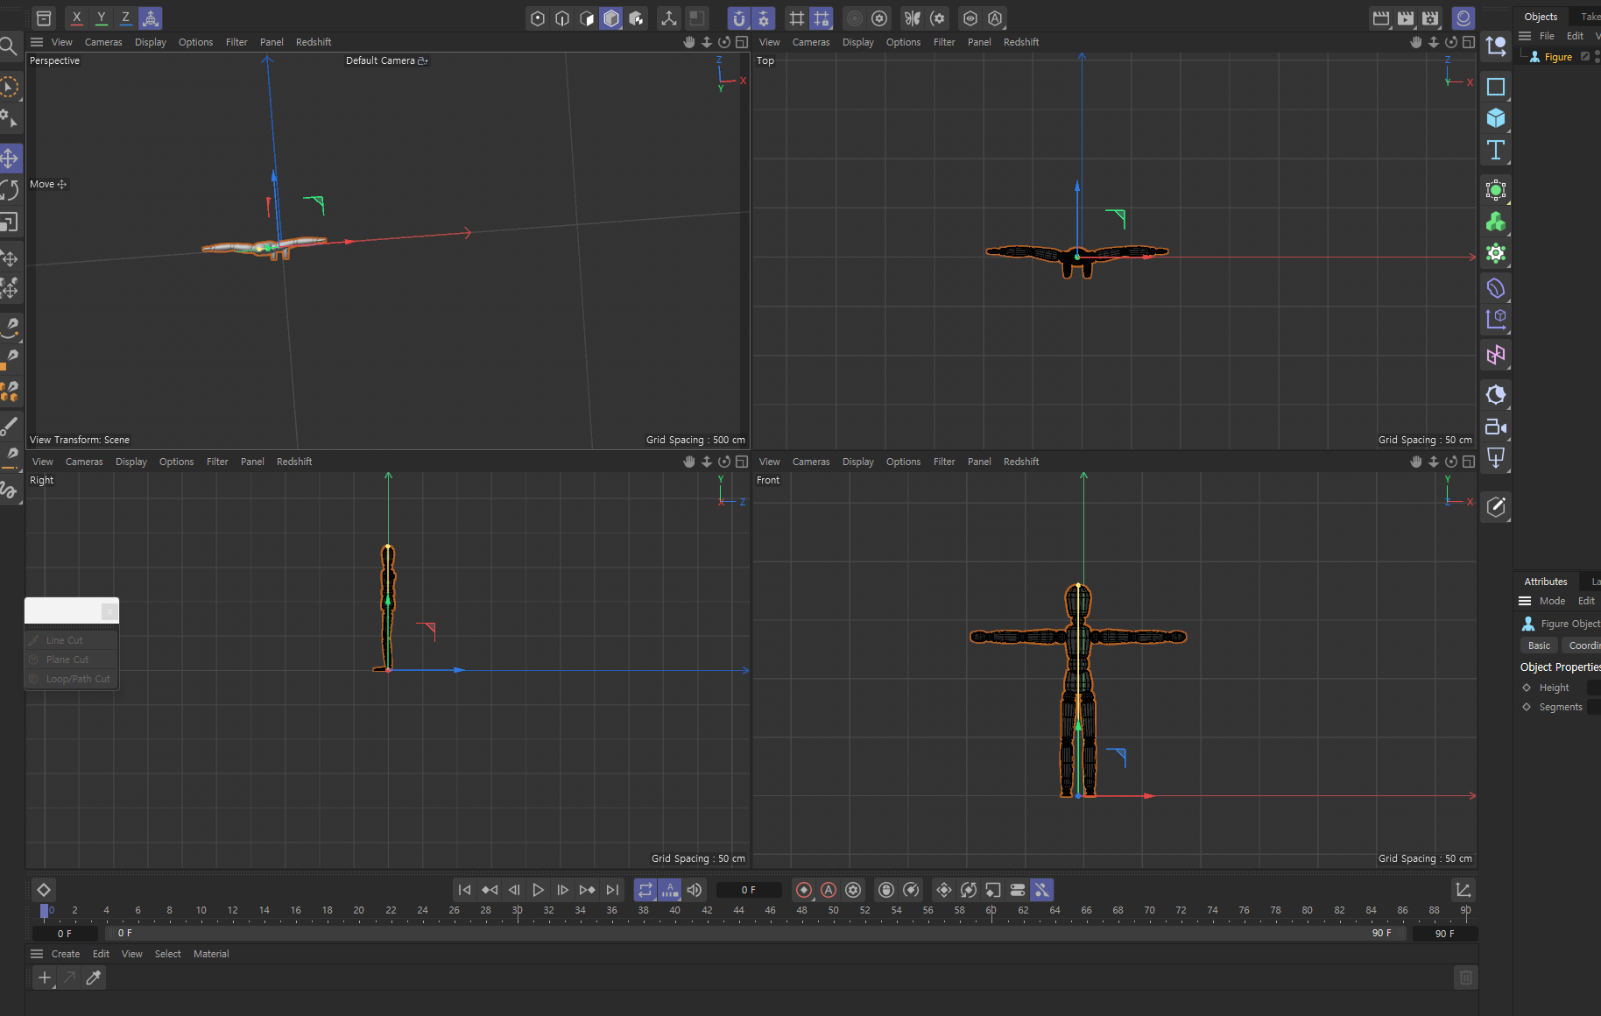Open Material manager Select menu
Viewport: 1601px width, 1016px height.
[x=168, y=954]
